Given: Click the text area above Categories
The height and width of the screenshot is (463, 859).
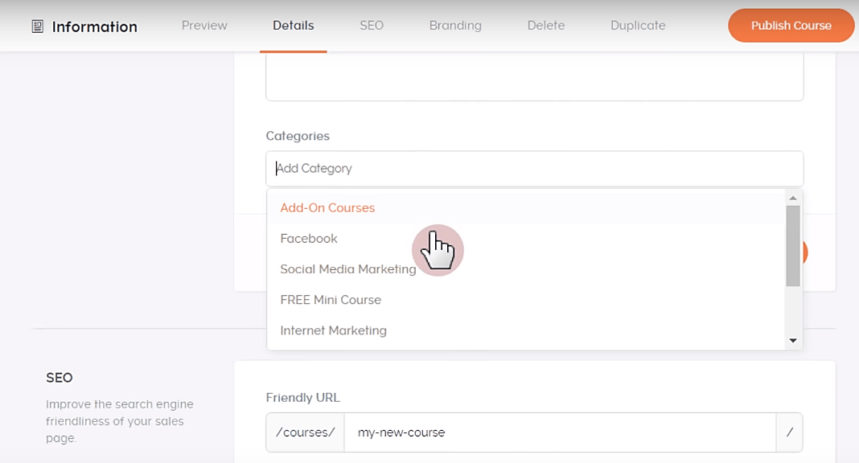Looking at the screenshot, I should pyautogui.click(x=534, y=77).
